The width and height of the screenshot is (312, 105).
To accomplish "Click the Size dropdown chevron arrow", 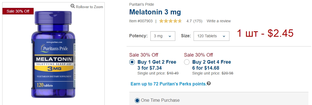I will 224,36.
